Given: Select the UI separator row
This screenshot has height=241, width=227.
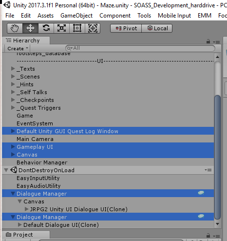Looking at the screenshot, I should click(x=108, y=61).
